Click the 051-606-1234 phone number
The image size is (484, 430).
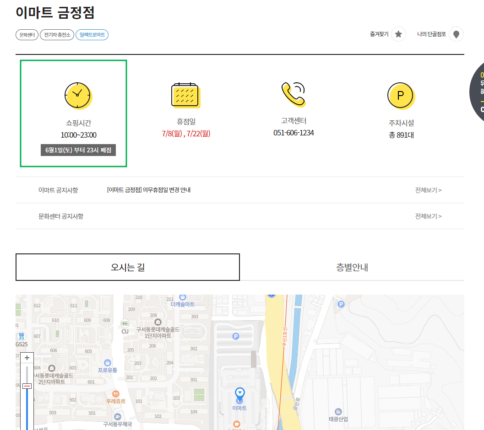tap(294, 133)
